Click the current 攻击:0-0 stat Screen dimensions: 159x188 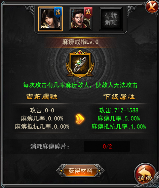pyautogui.click(x=42, y=110)
